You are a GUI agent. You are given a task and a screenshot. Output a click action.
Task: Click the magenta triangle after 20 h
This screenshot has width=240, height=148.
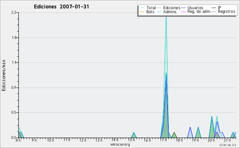216,135
